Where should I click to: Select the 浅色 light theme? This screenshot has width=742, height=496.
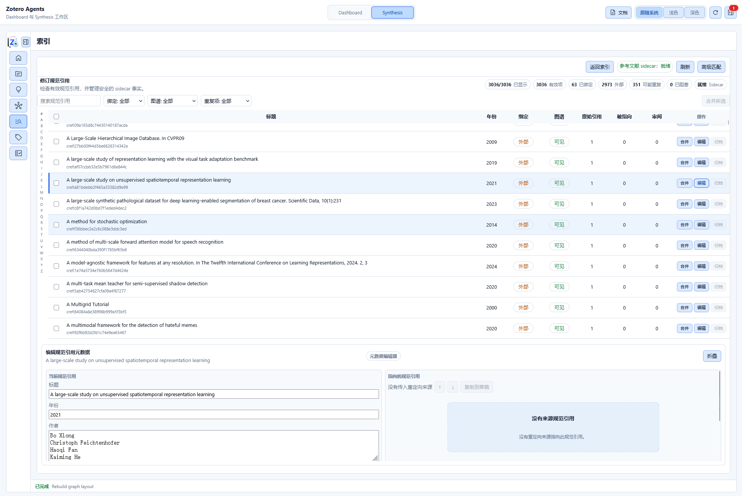(673, 12)
